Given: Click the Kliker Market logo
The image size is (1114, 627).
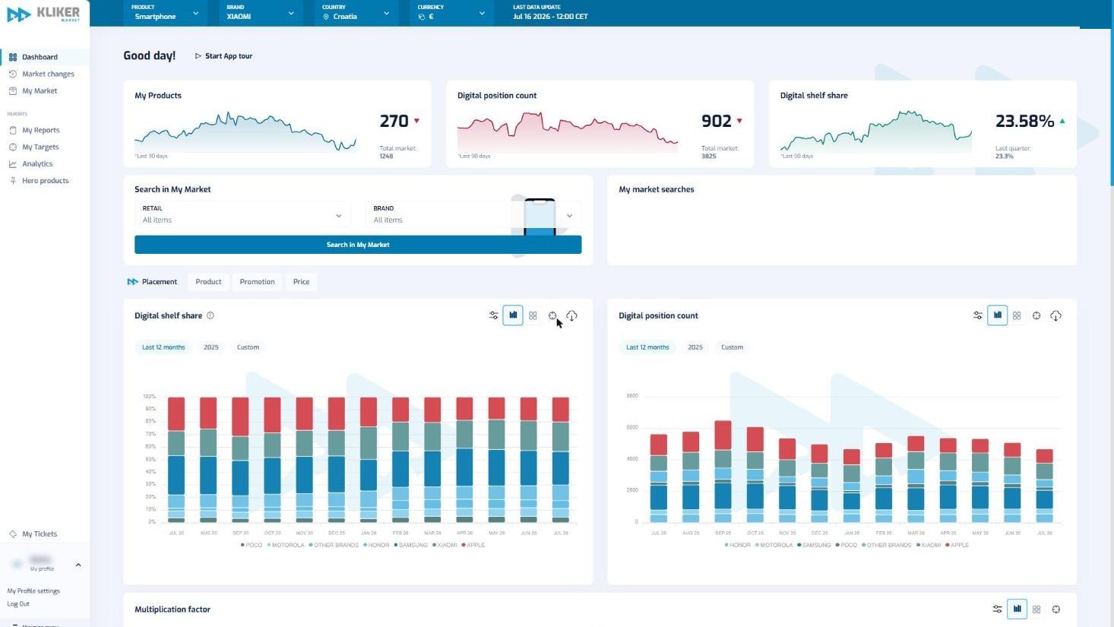Looking at the screenshot, I should (x=43, y=14).
